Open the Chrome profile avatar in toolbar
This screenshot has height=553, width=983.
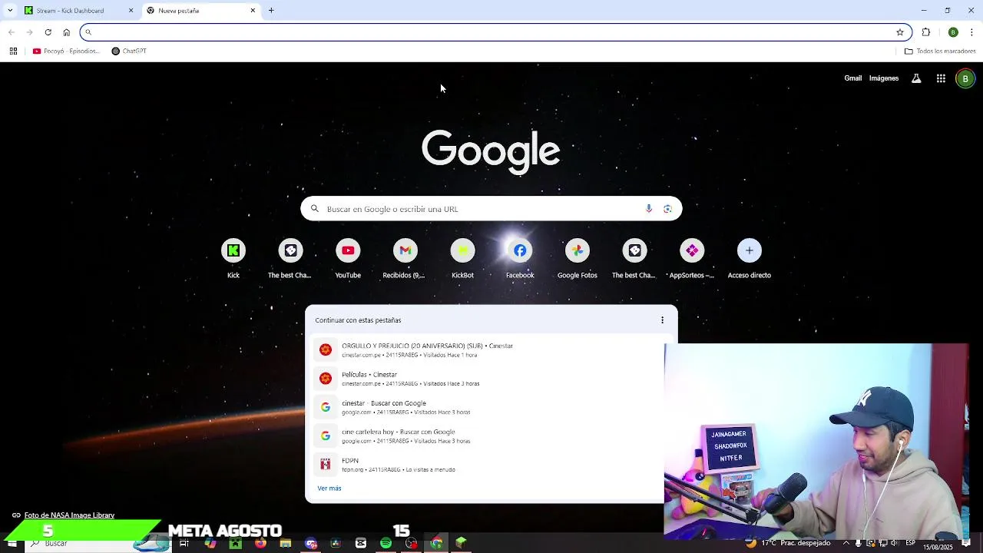[x=953, y=32]
